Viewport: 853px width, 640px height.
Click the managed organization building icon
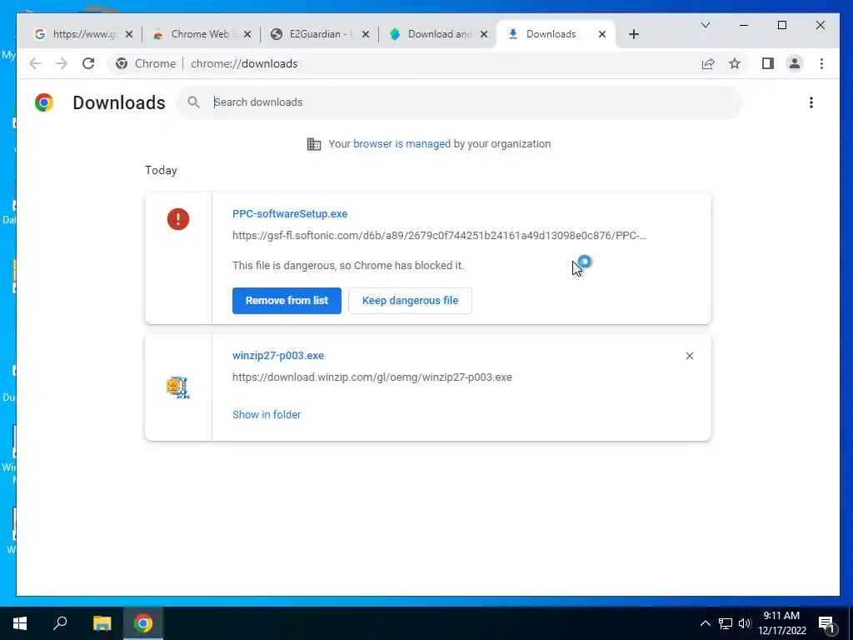pyautogui.click(x=314, y=144)
